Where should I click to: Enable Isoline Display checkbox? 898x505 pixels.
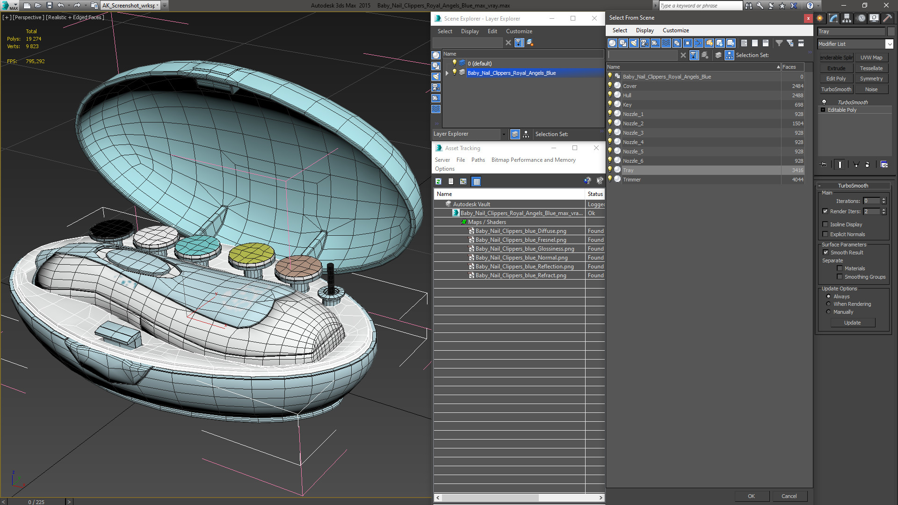(x=826, y=224)
